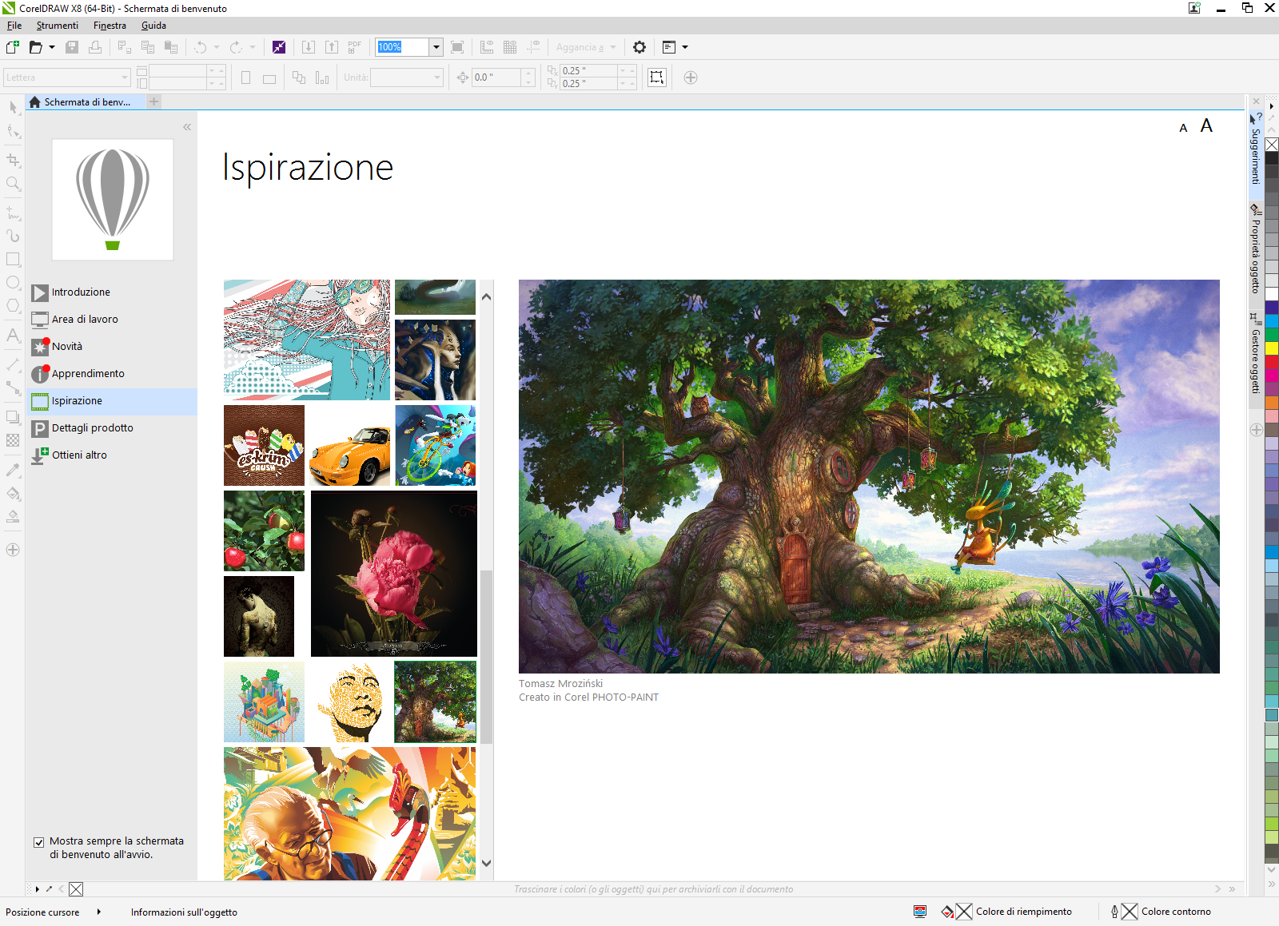
Task: Add new document tab with plus
Action: (154, 101)
